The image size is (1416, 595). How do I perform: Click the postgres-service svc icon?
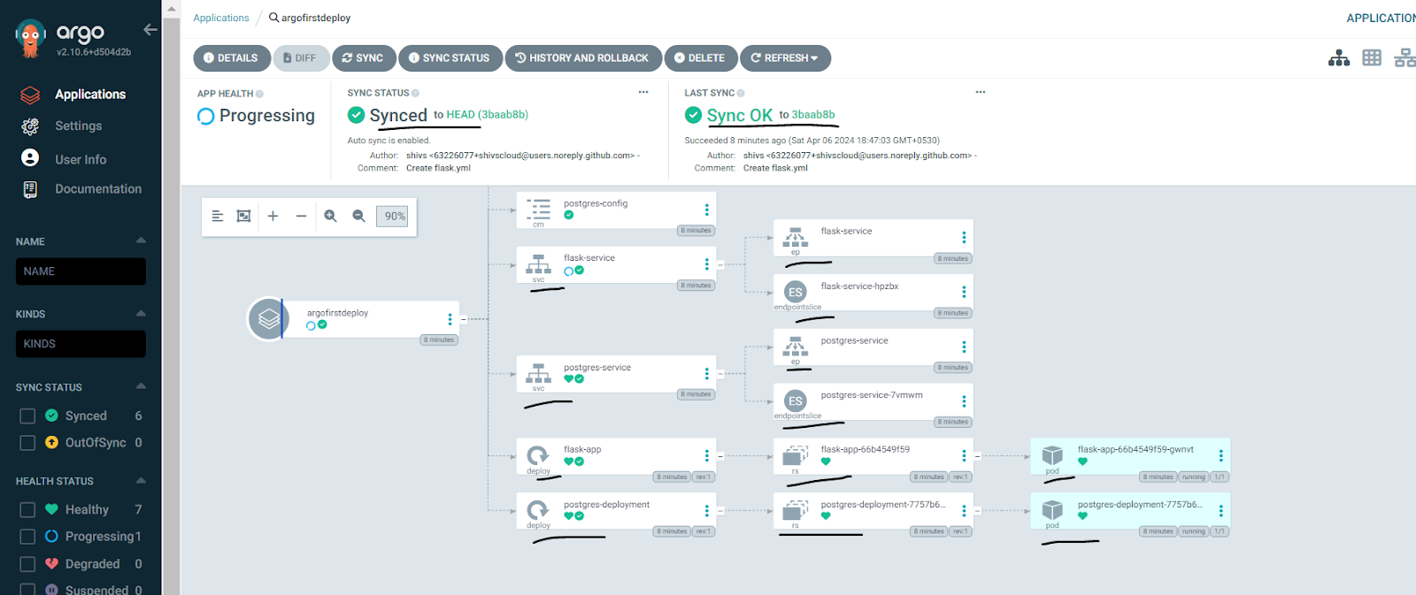tap(538, 373)
